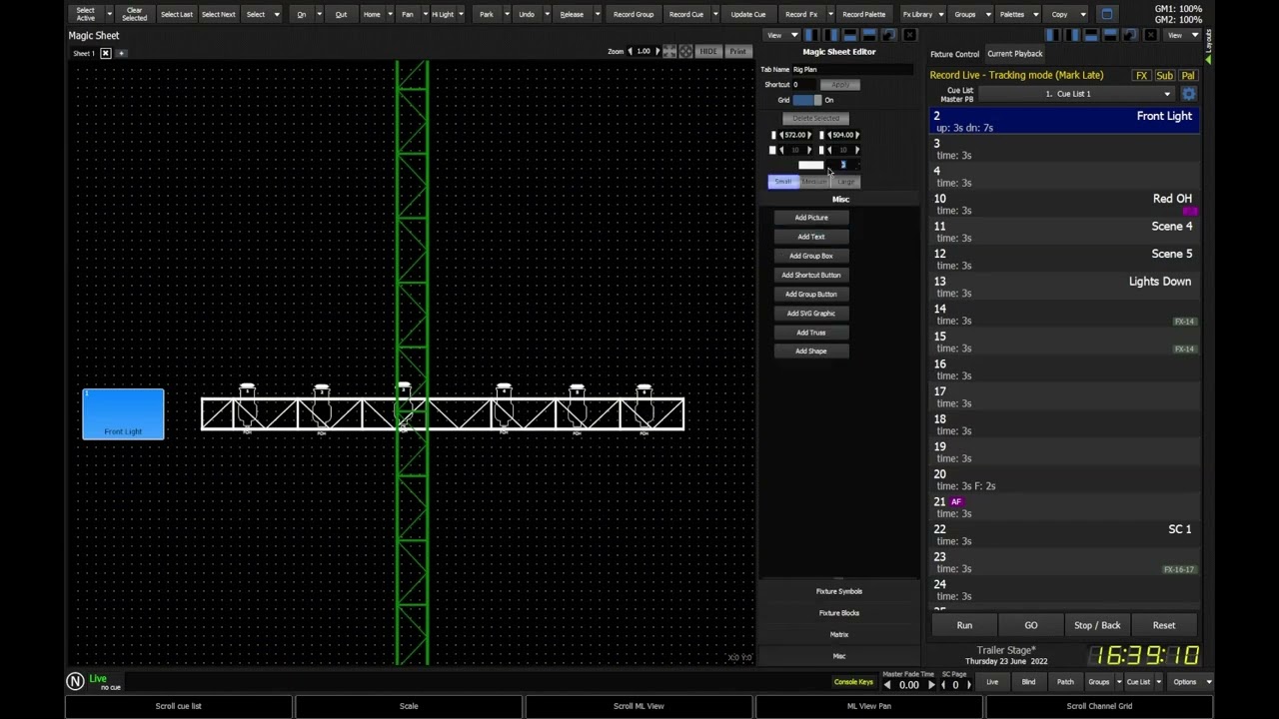This screenshot has height=719, width=1279.
Task: Click Add SVG Graphic button
Action: [811, 314]
